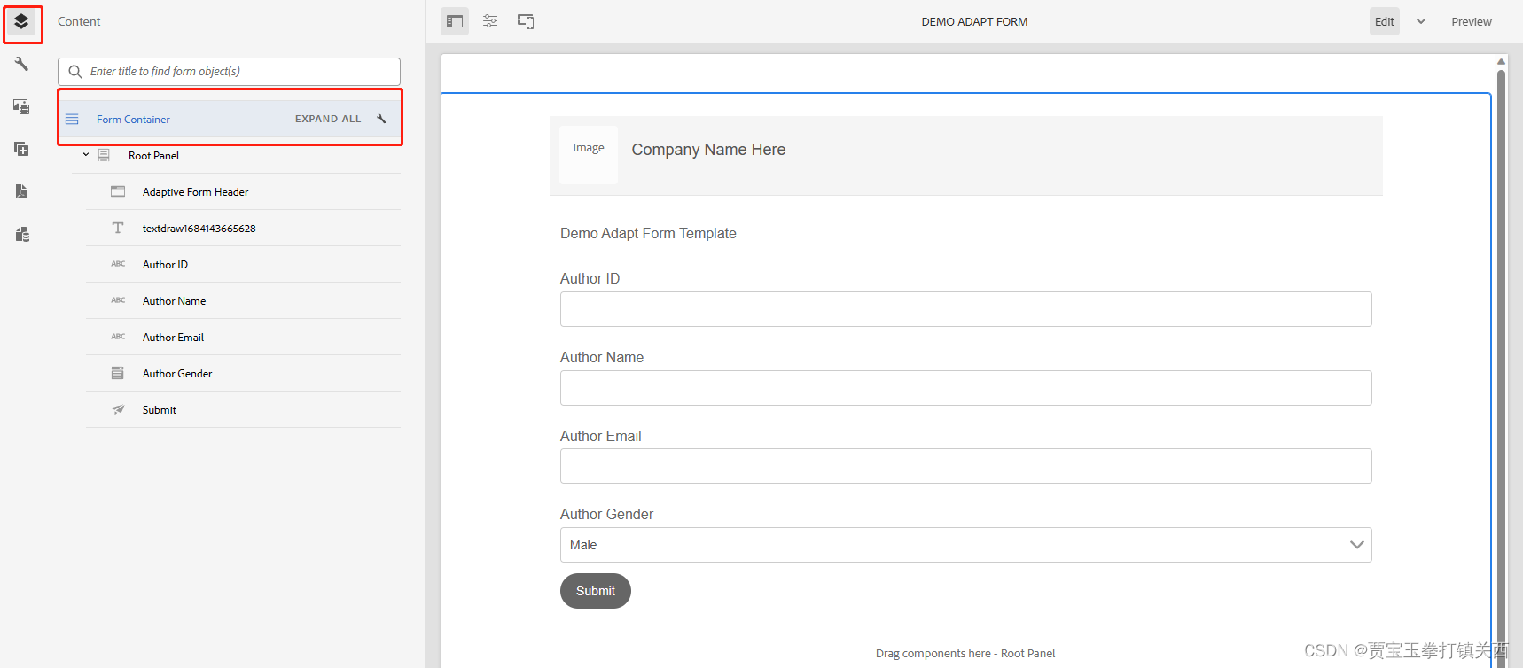Click the Preview button
This screenshot has height=668, width=1523.
click(x=1471, y=21)
